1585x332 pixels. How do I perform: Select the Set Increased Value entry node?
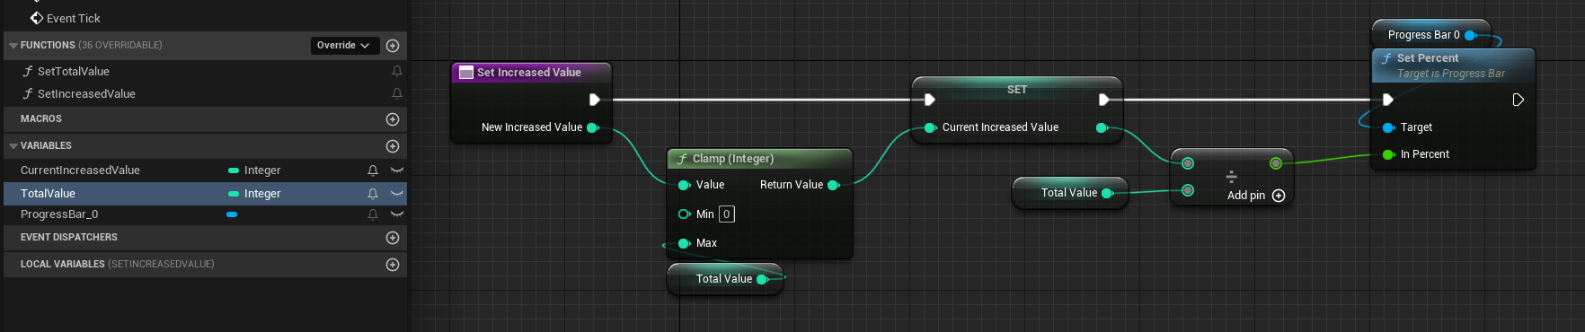coord(531,72)
